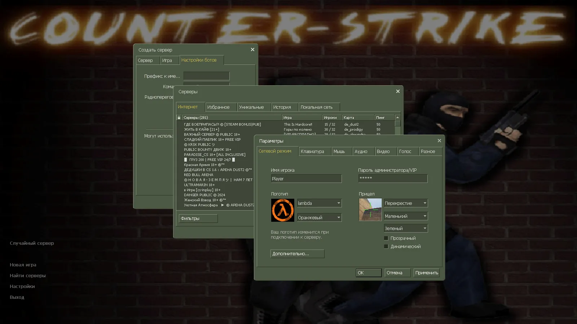Open the Избранное servers tab
Screen dimensions: 577x324
pos(218,107)
